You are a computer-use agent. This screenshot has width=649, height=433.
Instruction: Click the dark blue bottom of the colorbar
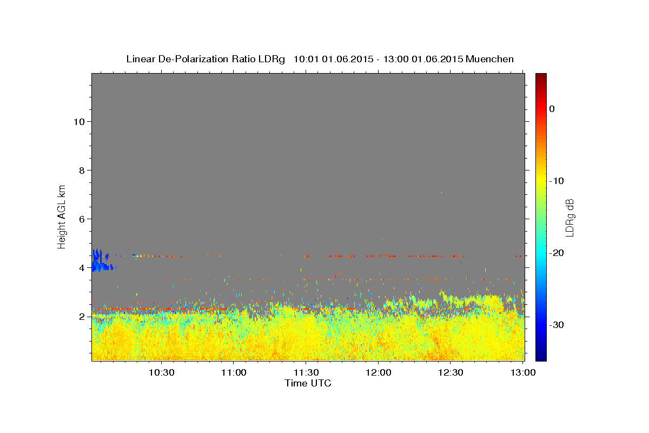pyautogui.click(x=541, y=355)
